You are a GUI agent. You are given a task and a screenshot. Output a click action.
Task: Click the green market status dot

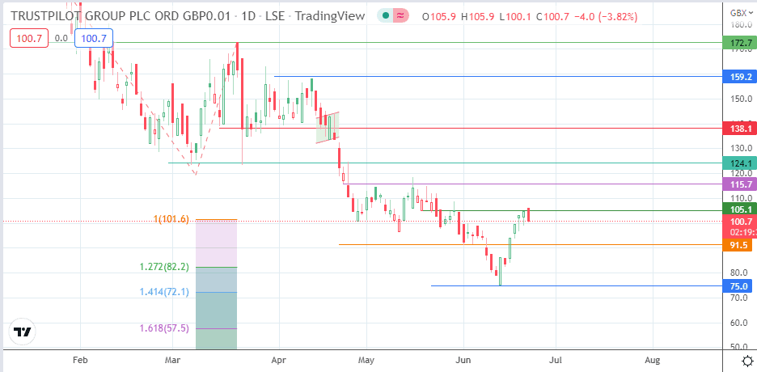coord(390,17)
